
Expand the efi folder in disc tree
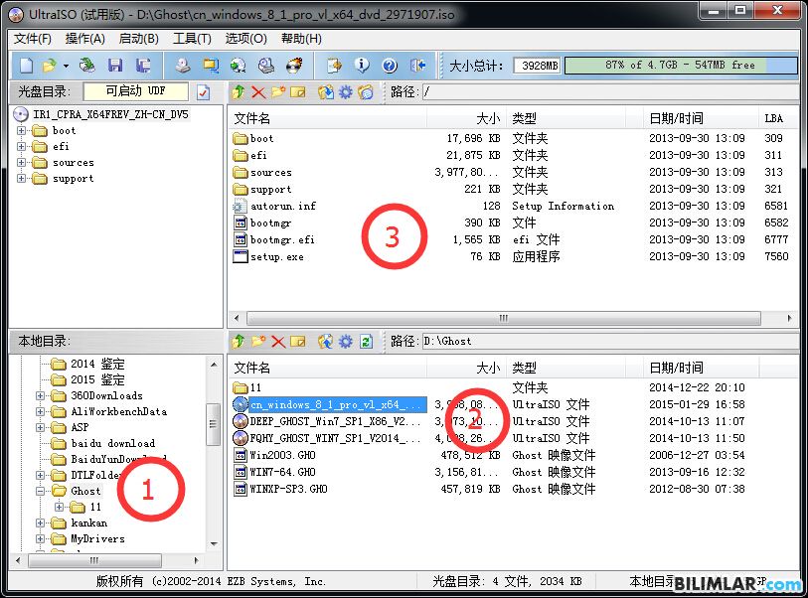21,147
